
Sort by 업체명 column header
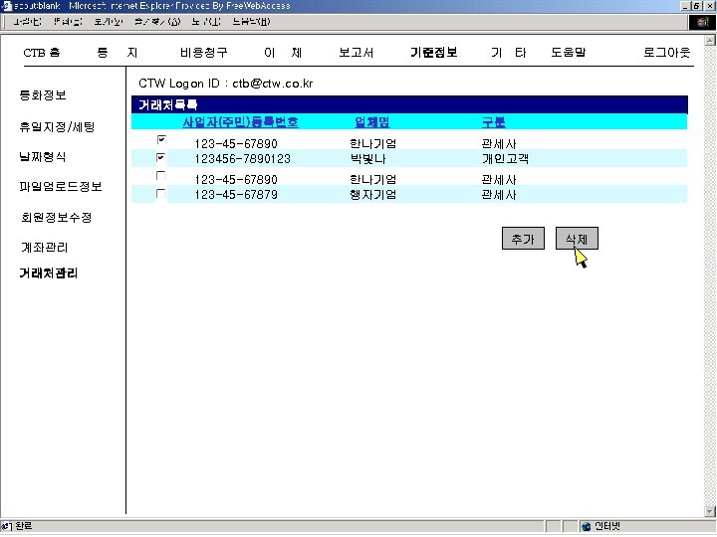[372, 122]
